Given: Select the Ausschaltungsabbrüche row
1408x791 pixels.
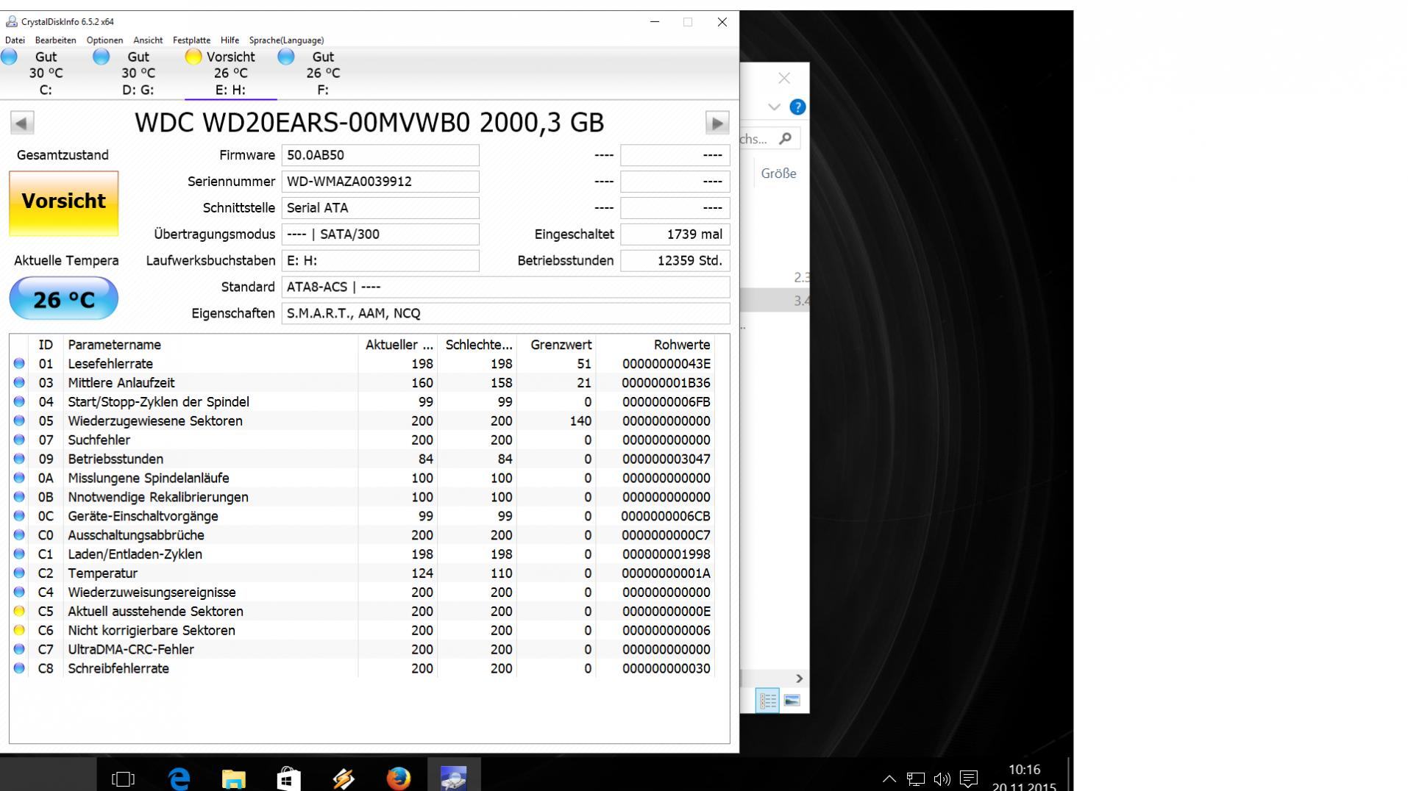Looking at the screenshot, I should coord(362,535).
